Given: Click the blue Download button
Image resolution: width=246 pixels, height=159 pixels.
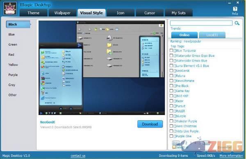Looking at the screenshot, I should point(150,124).
